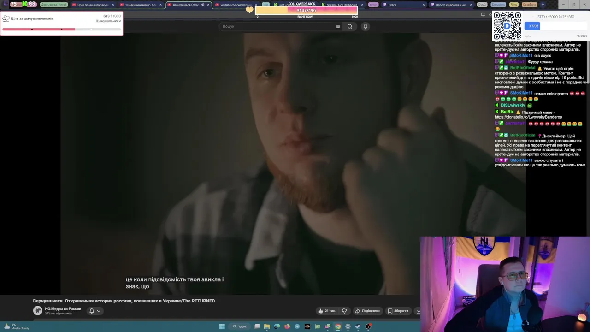Click BISLwiwskiy username in chat

[x=513, y=105]
